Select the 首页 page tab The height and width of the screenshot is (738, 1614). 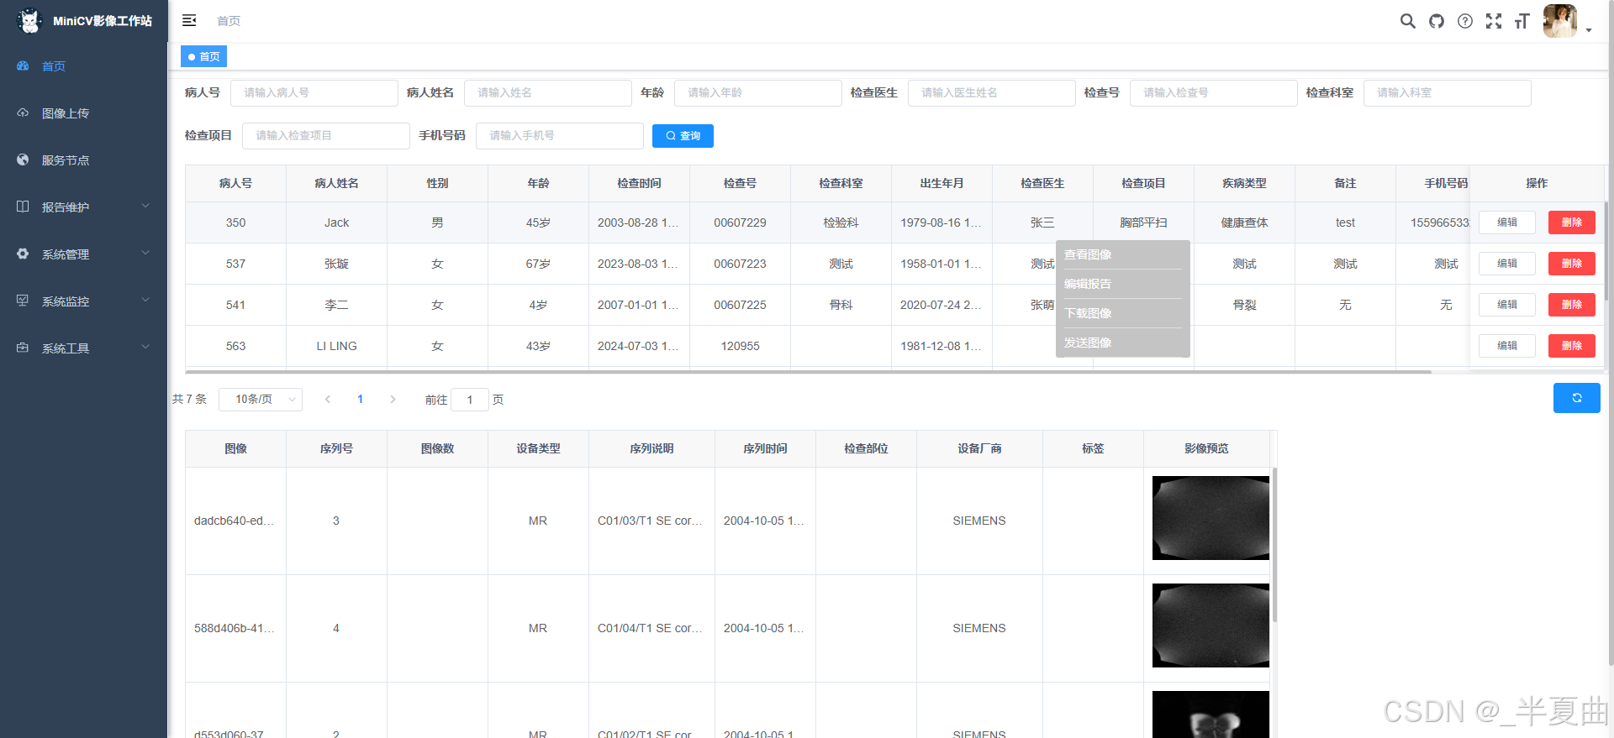pyautogui.click(x=203, y=56)
